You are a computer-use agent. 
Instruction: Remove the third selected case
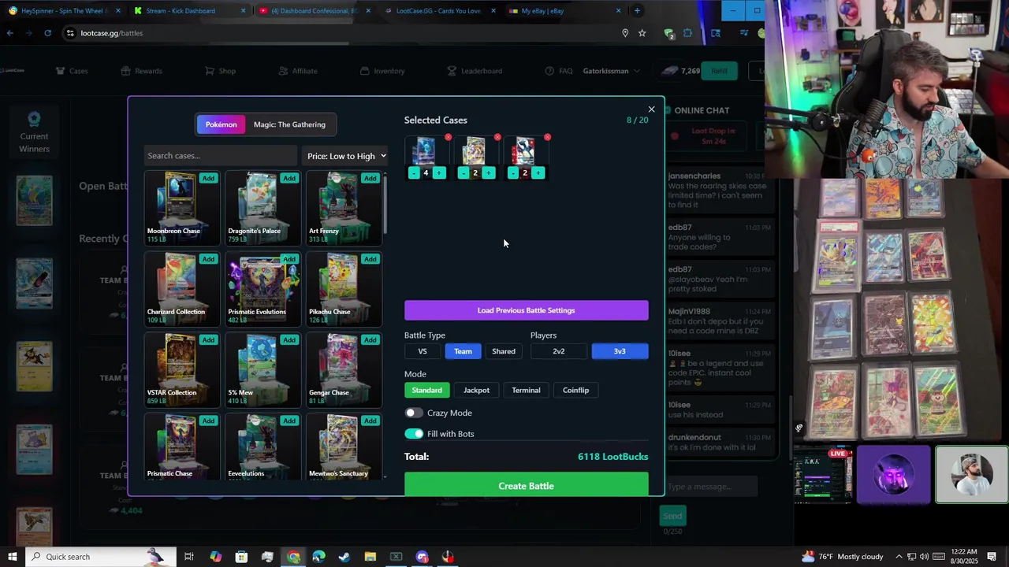point(547,137)
